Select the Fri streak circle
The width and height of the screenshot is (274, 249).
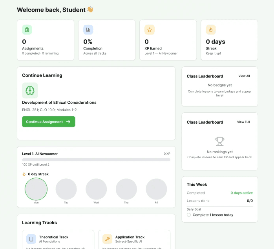click(156, 189)
